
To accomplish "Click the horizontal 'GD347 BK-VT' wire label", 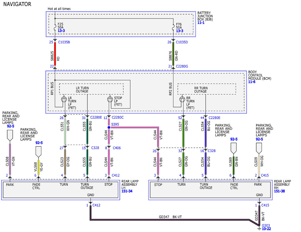I will [x=170, y=217].
